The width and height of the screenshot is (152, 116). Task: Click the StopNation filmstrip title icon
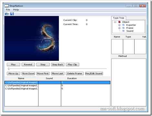click(7, 6)
